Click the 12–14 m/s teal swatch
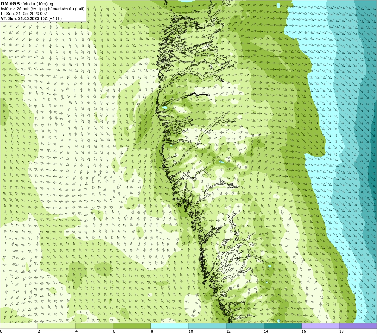The height and width of the screenshot is (334, 377). coord(245,326)
